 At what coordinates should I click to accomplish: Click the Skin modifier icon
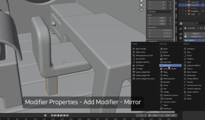tap(161, 89)
